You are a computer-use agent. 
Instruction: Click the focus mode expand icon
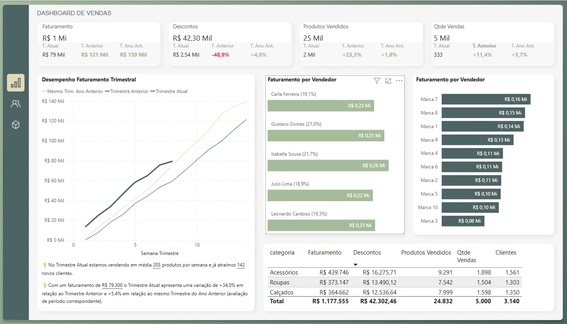[388, 81]
